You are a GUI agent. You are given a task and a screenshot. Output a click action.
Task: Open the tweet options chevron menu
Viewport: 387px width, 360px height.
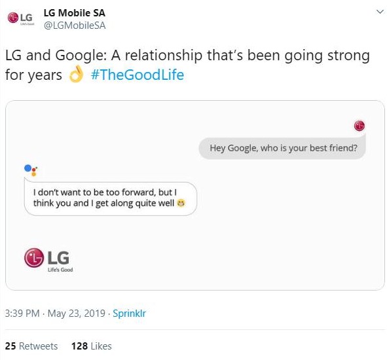pyautogui.click(x=380, y=12)
